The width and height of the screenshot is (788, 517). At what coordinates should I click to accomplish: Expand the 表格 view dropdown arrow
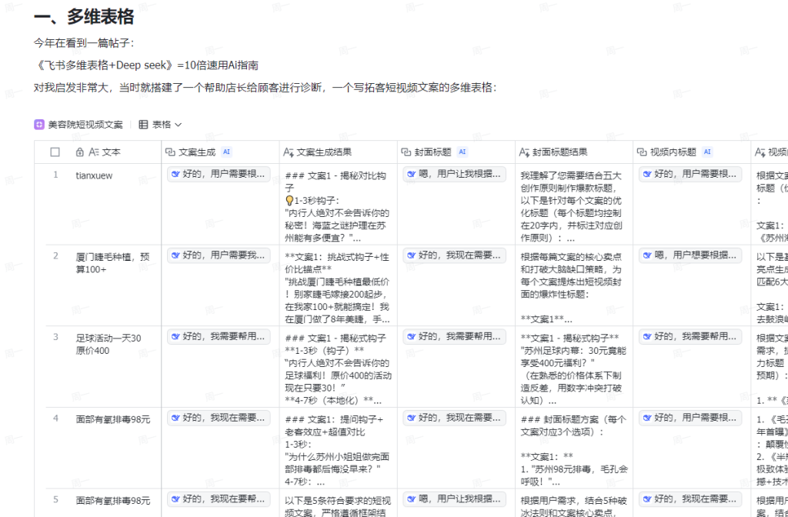pos(179,125)
